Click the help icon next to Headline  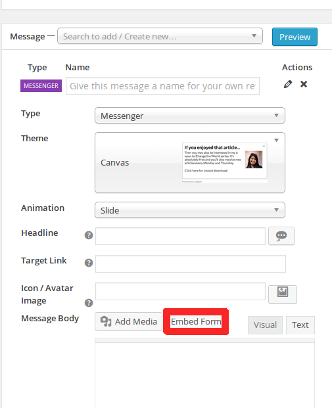(89, 235)
